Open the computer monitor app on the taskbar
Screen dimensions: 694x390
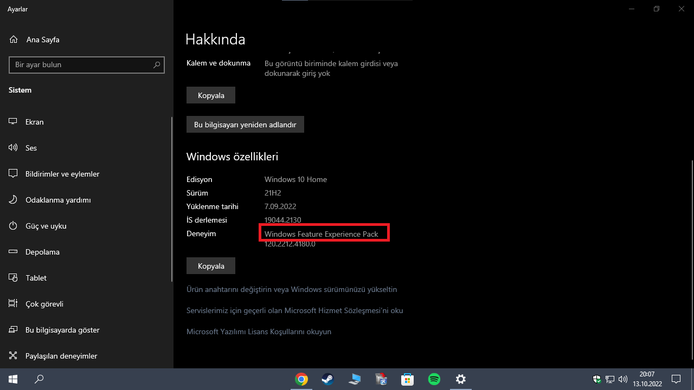(355, 379)
